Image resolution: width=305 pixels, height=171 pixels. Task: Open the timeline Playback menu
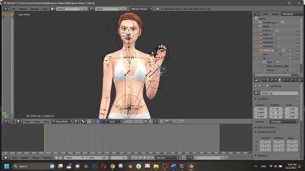47,158
